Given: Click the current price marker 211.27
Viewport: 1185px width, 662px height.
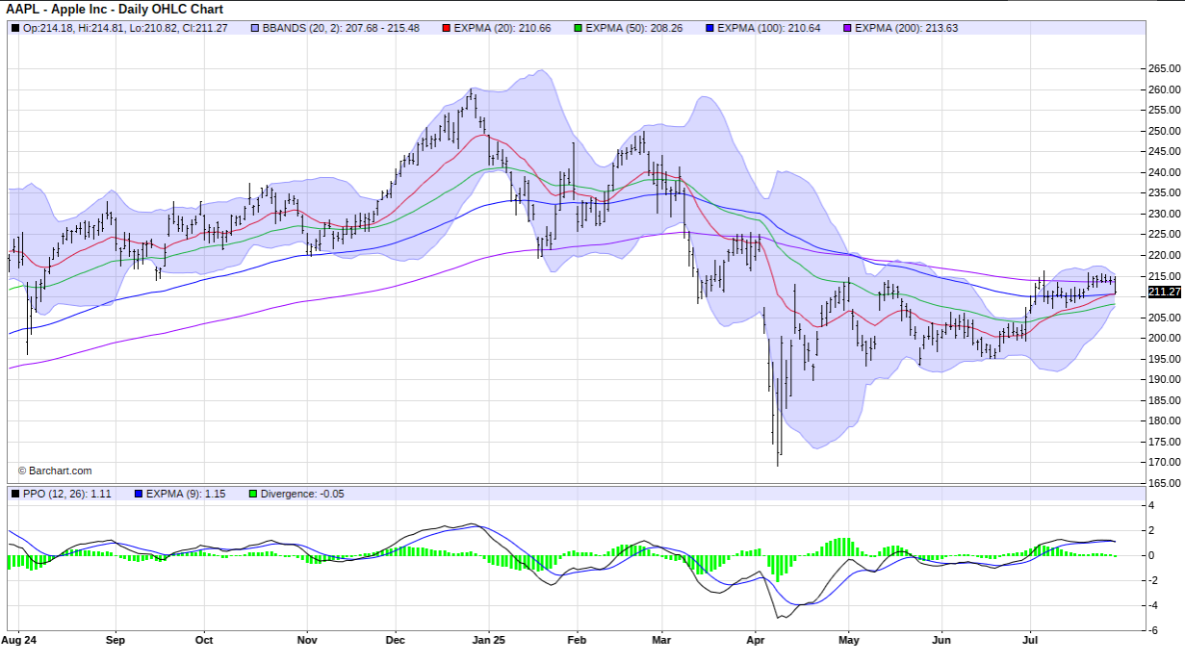Looking at the screenshot, I should tap(1165, 292).
